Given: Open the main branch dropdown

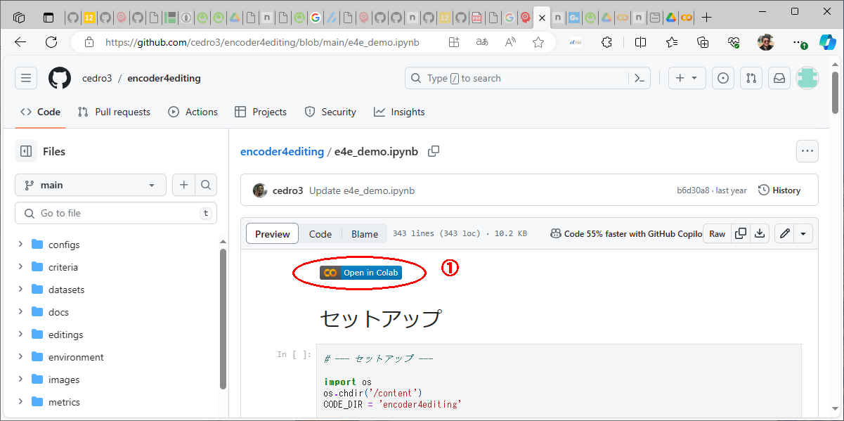Looking at the screenshot, I should click(x=90, y=185).
